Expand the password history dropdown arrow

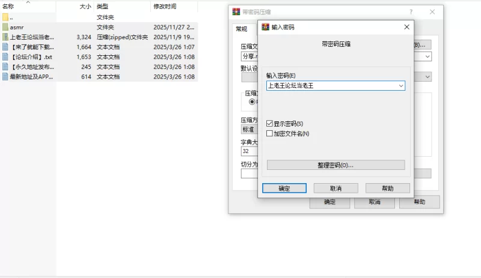point(400,86)
